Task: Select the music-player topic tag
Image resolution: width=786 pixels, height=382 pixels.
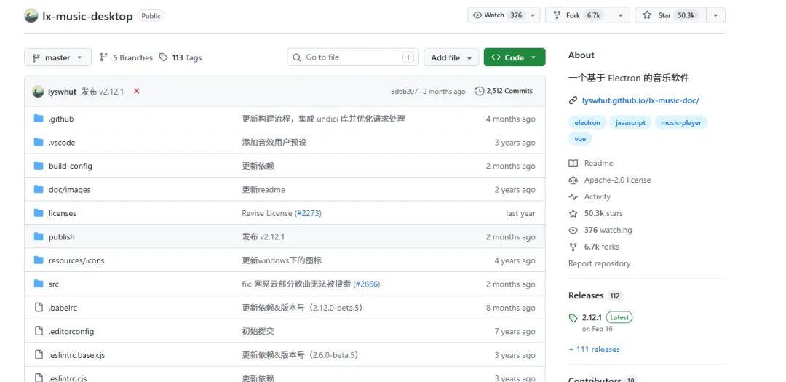Action: [x=680, y=123]
